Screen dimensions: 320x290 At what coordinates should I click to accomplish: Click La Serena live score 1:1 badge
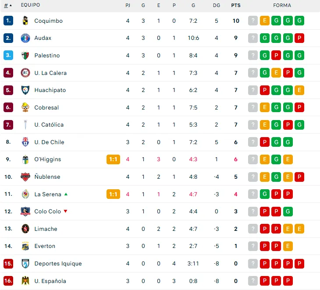(x=113, y=194)
